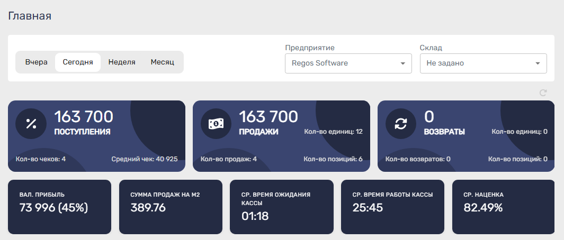The height and width of the screenshot is (240, 564).
Task: Refresh the dashboard with the reload icon
Action: click(542, 93)
